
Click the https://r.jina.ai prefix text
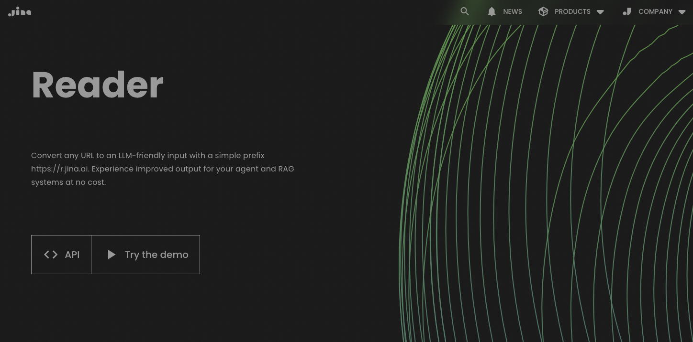click(60, 169)
